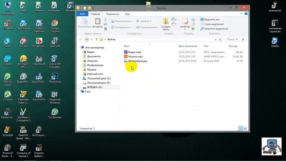Screen dimensions: 286x161
Task: Click the Forward navigation arrow
Action: click(x=87, y=39)
